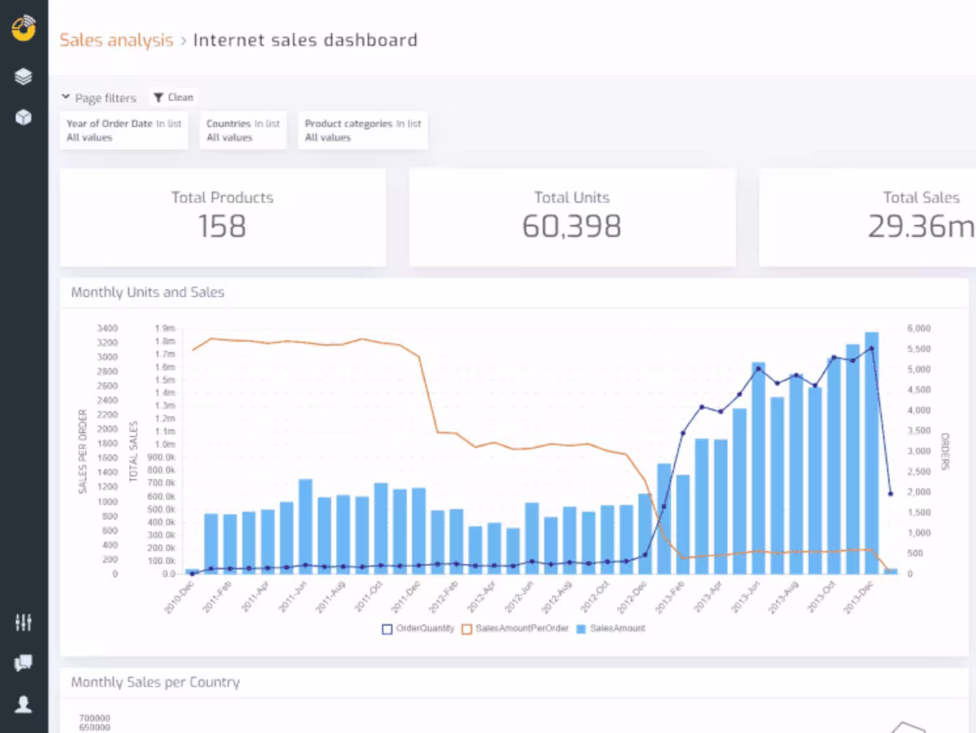Open the user profile icon in sidebar
This screenshot has width=976, height=733.
point(23,704)
